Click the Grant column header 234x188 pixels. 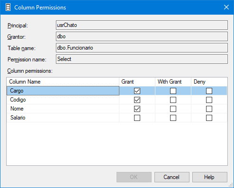click(x=137, y=82)
